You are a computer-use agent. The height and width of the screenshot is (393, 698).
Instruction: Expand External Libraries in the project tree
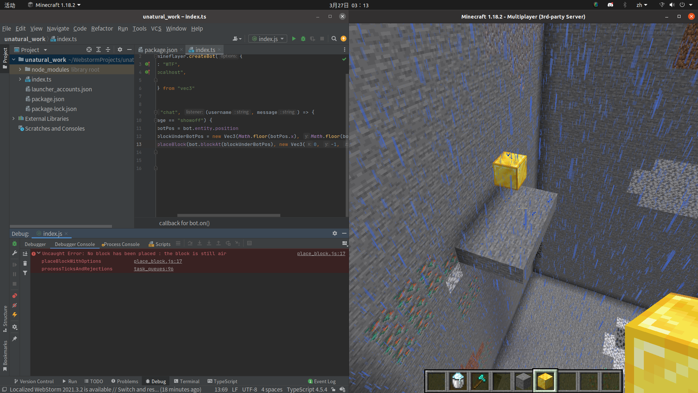13,118
